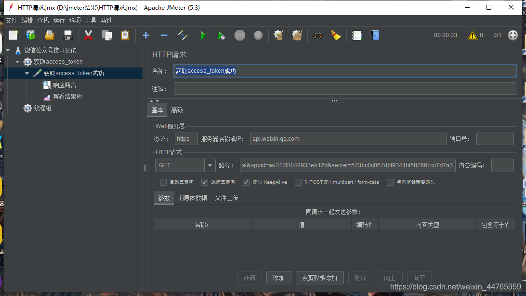526x296 pixels.
Task: Click the Stop test icon
Action: pyautogui.click(x=239, y=35)
